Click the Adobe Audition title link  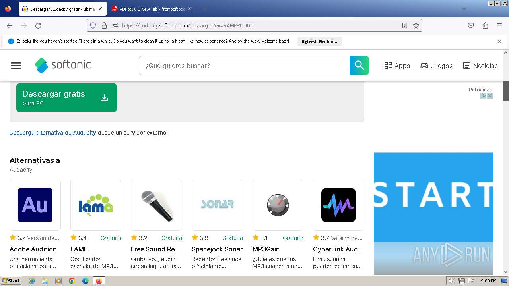[33, 249]
